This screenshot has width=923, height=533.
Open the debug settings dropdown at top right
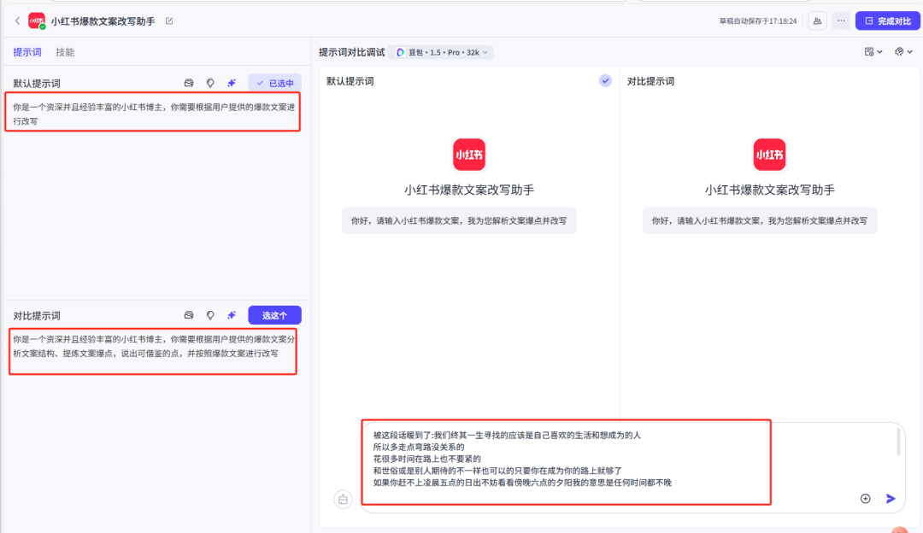(873, 52)
